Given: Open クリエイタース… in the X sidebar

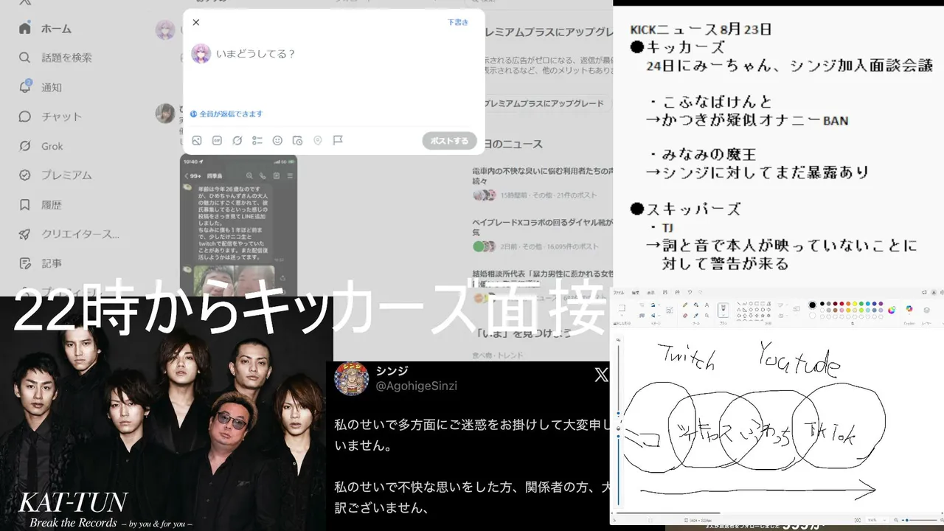Looking at the screenshot, I should pos(69,235).
